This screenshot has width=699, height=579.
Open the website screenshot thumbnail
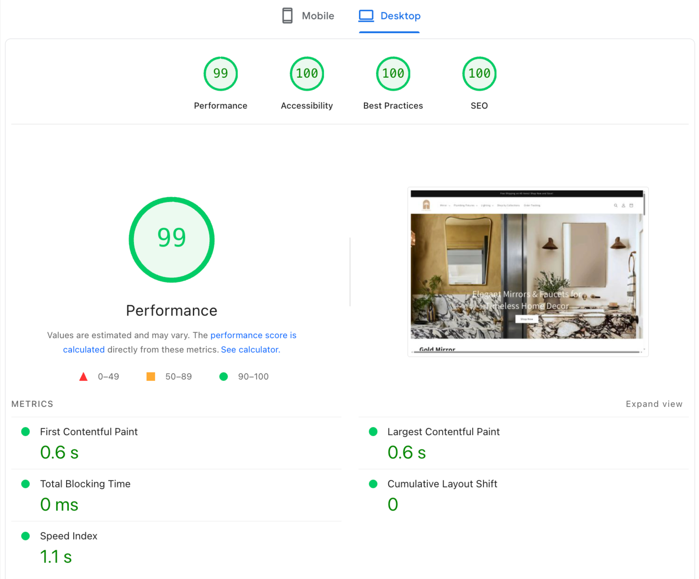click(x=527, y=272)
